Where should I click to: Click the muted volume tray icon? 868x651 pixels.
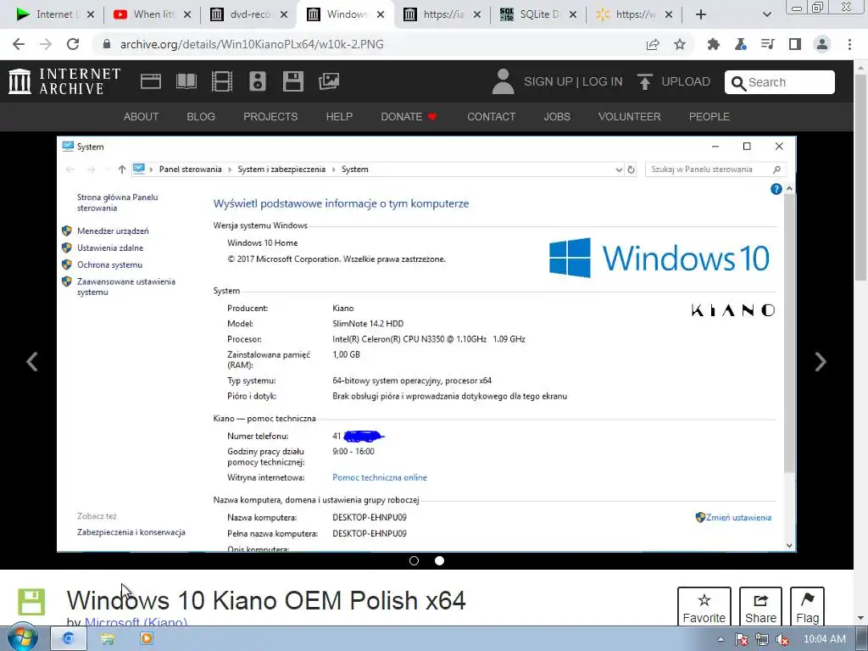782,639
